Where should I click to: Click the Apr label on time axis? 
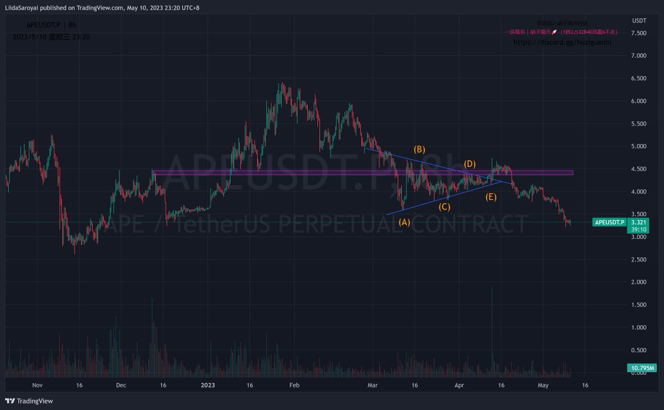coord(459,385)
